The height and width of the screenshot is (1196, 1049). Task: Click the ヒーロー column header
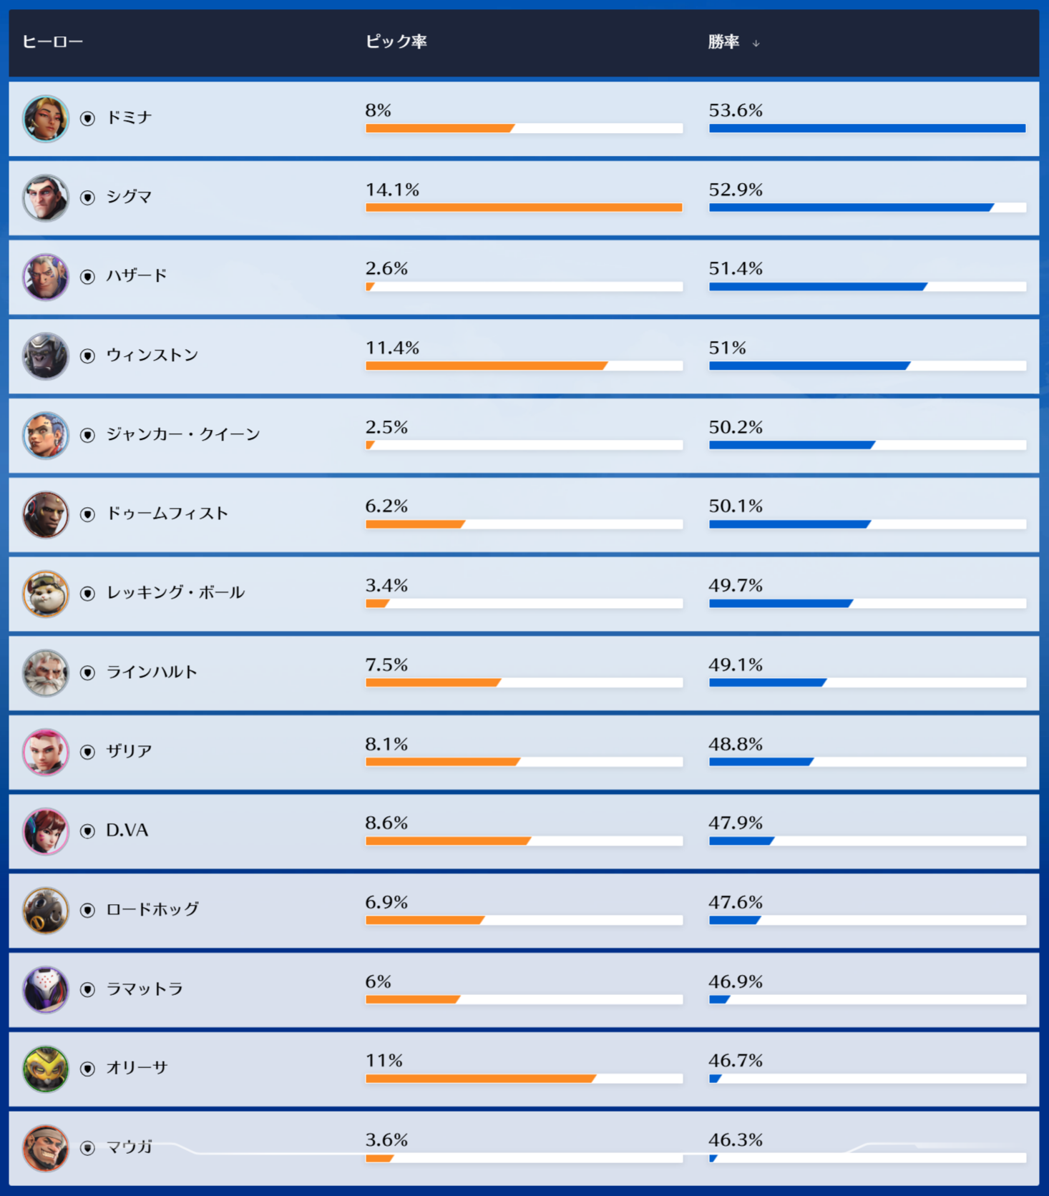53,41
